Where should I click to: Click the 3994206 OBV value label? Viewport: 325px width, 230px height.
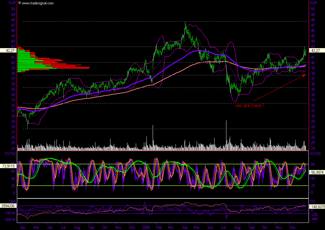coord(8,207)
